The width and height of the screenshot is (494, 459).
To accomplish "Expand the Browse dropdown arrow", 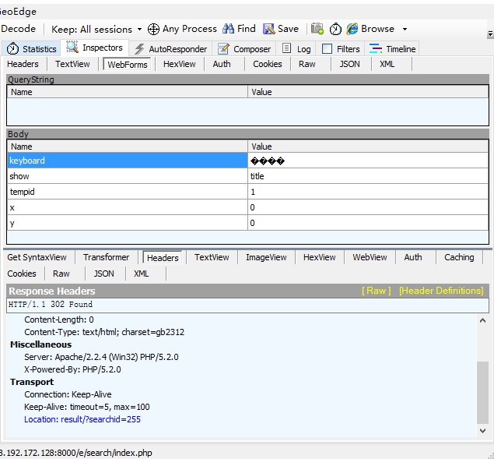I will pos(405,29).
